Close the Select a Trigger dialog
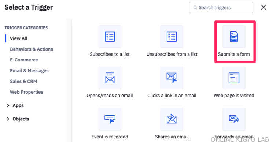Viewport: 269px width, 142px height. pyautogui.click(x=264, y=7)
